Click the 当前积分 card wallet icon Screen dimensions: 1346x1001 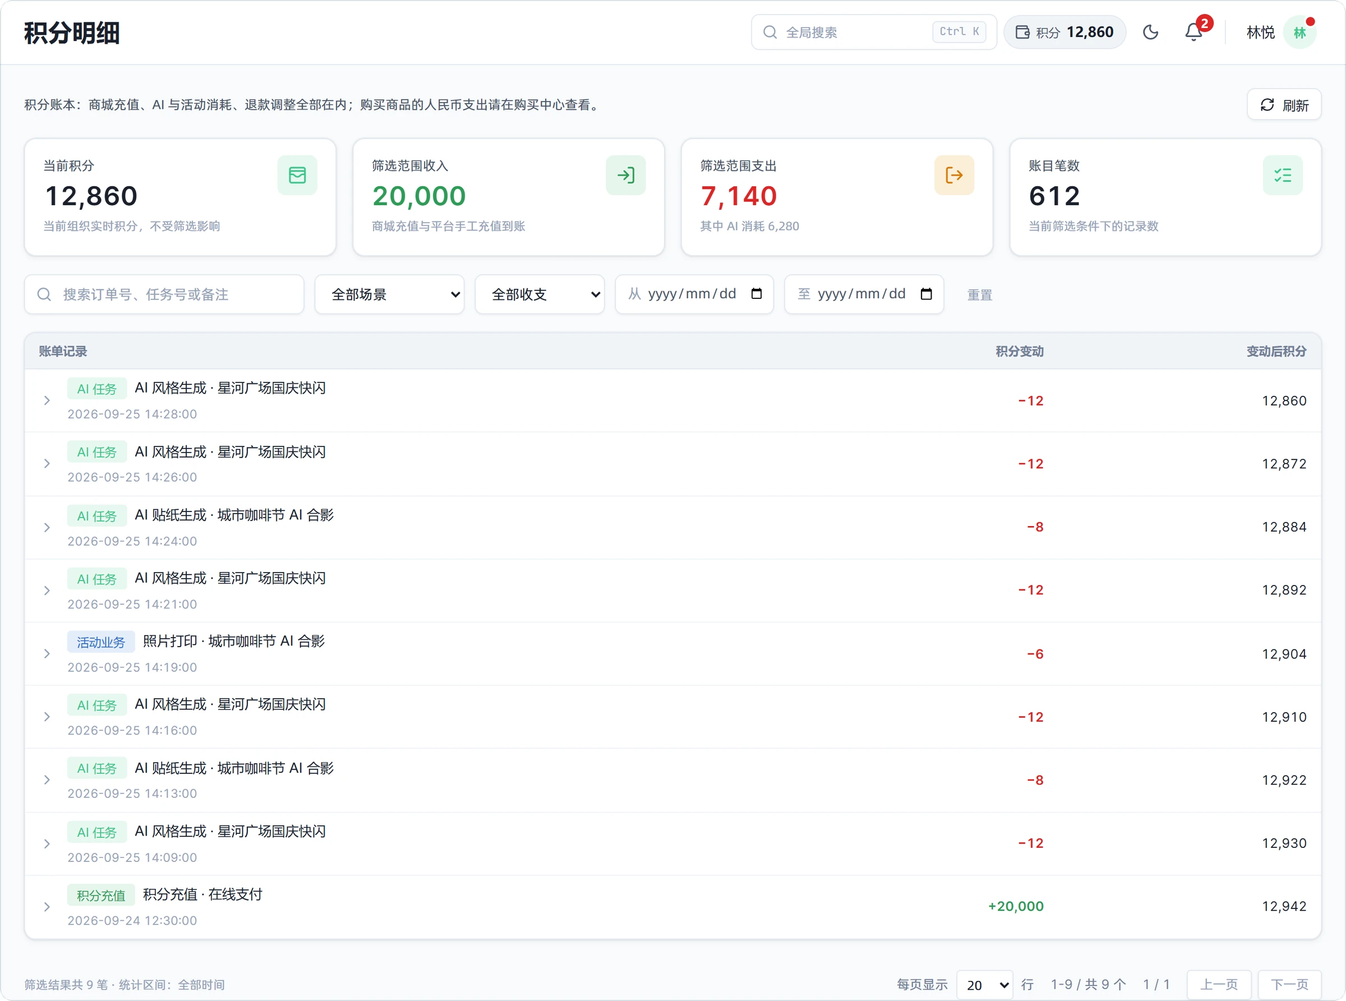297,175
